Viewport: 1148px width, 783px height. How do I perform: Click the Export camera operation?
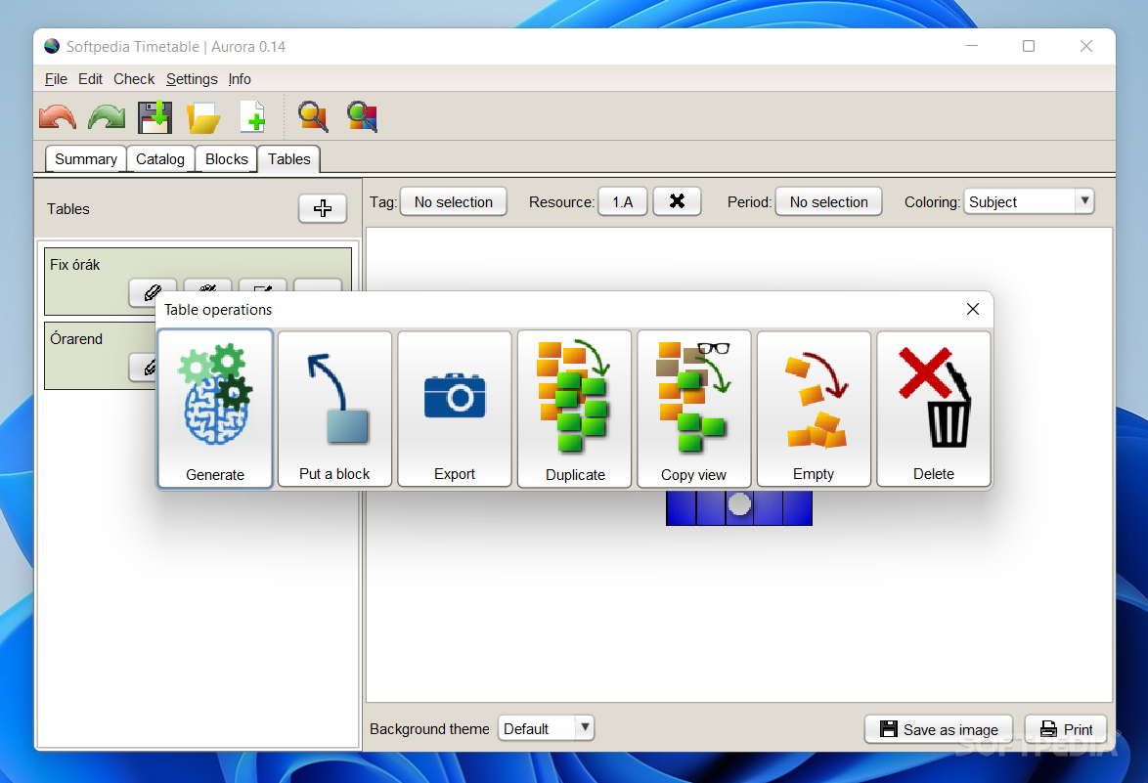(x=455, y=409)
